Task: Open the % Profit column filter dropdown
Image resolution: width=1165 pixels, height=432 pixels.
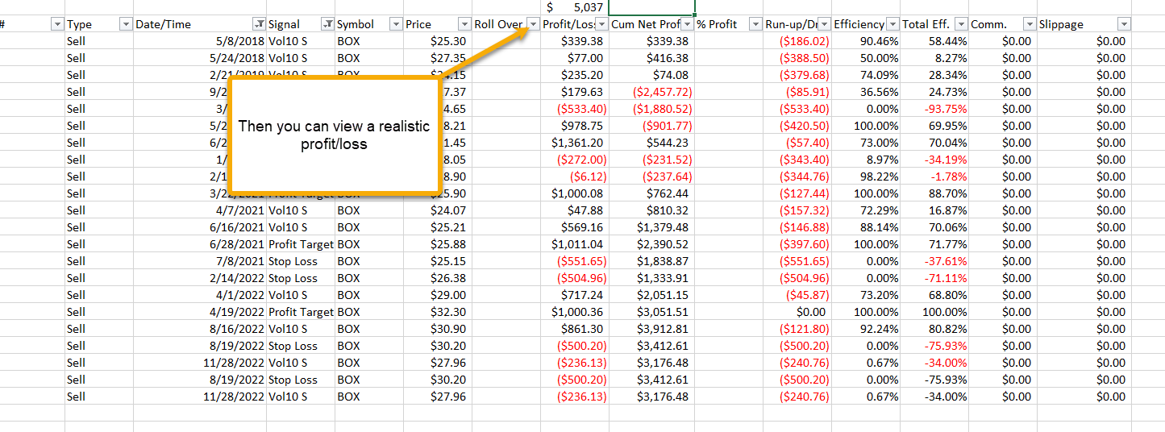Action: [755, 24]
